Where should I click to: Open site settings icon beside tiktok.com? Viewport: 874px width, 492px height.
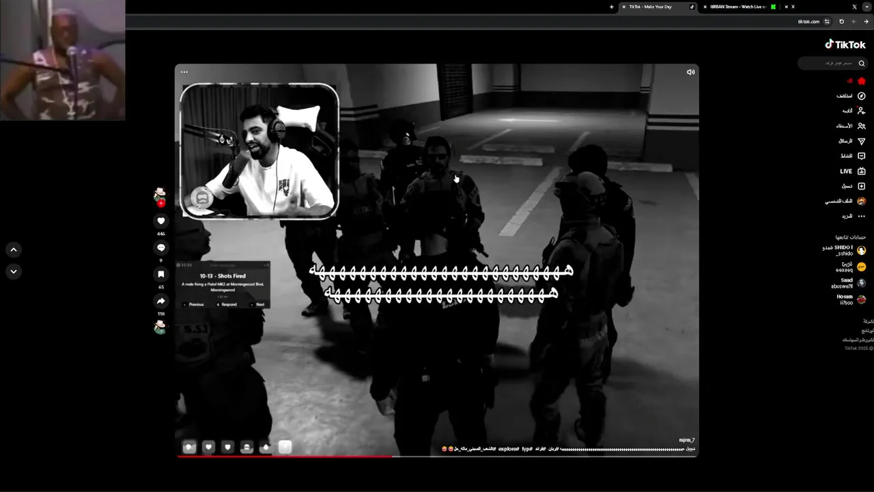(x=828, y=22)
